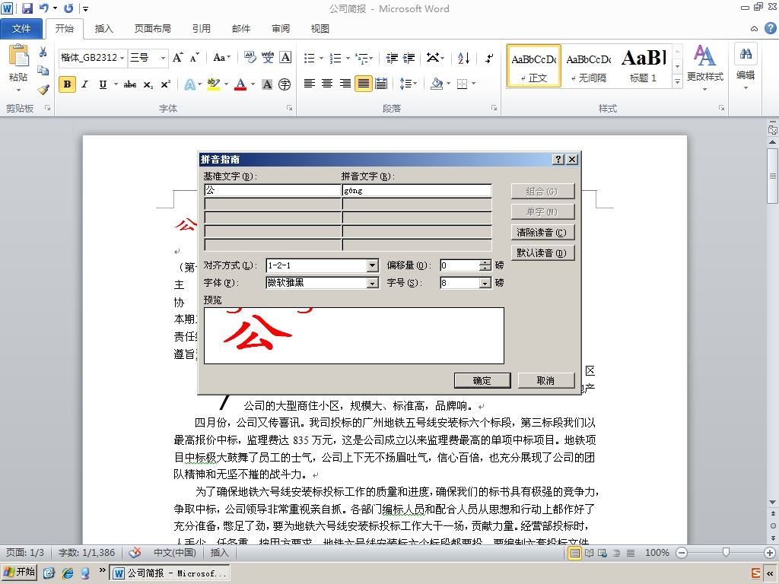Screen dimensions: 779x584
Task: Click the Character Shading icon
Action: coord(267,84)
